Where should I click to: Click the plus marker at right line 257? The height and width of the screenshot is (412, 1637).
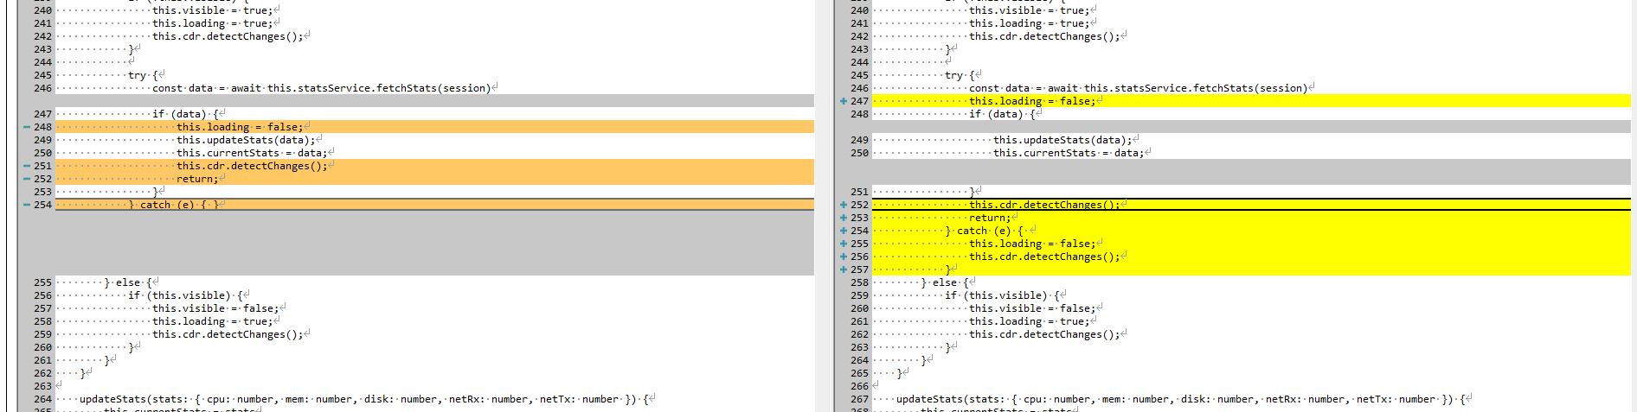tap(843, 269)
